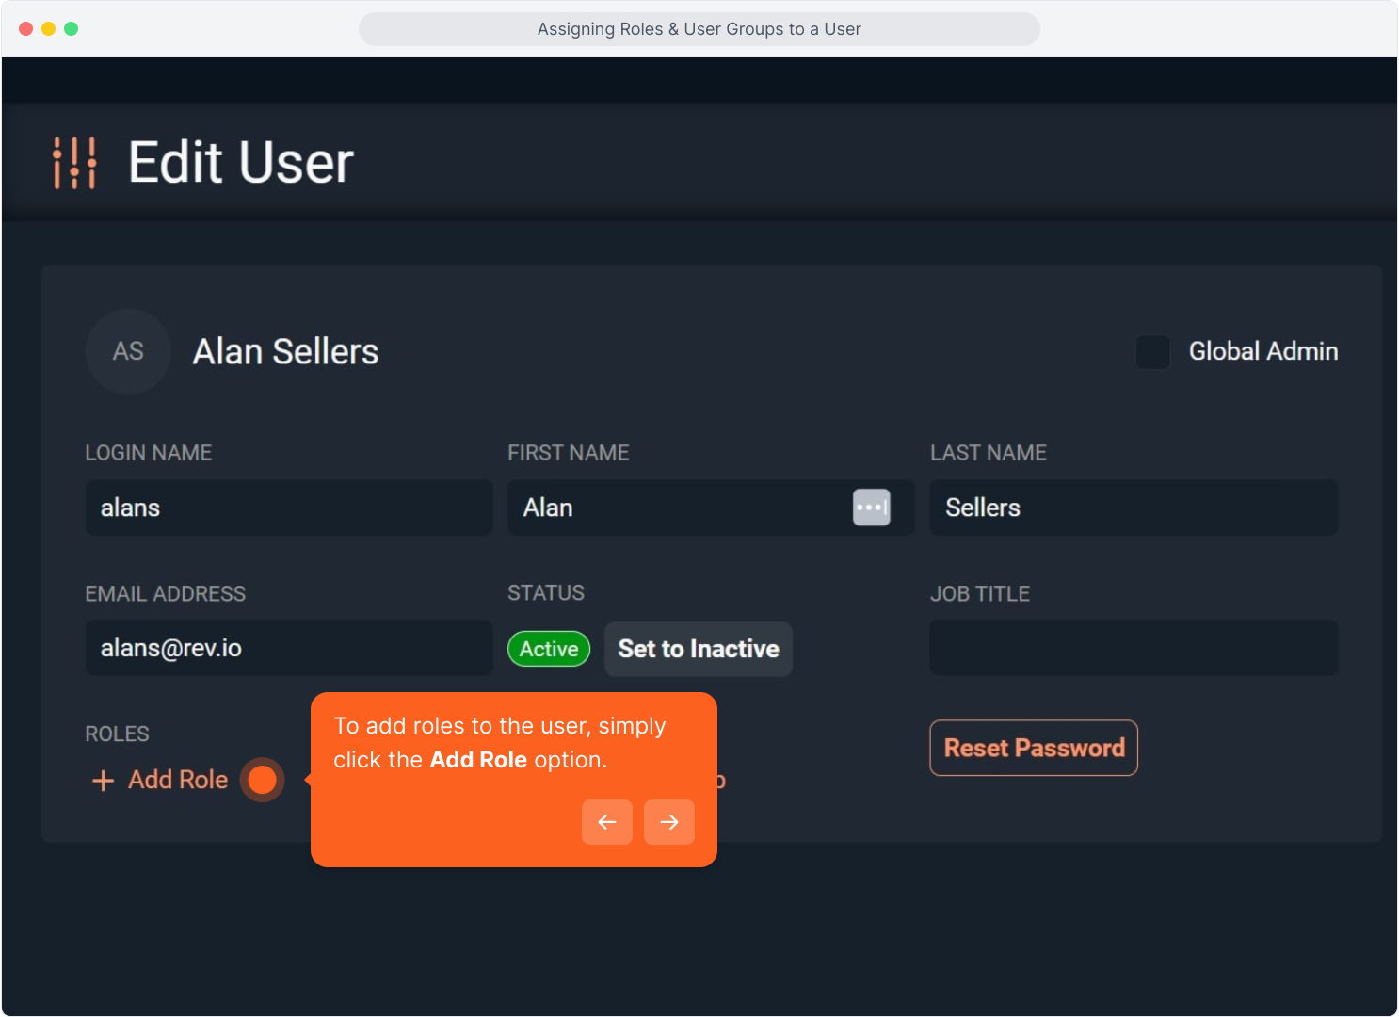
Task: Click the green Active status badge
Action: [549, 649]
